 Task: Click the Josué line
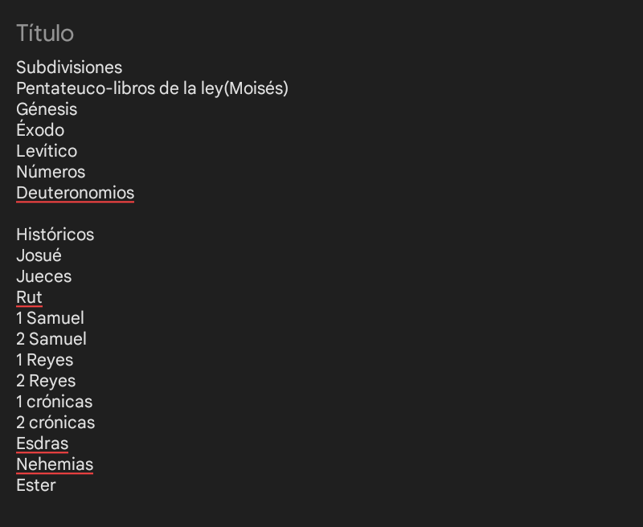point(39,255)
